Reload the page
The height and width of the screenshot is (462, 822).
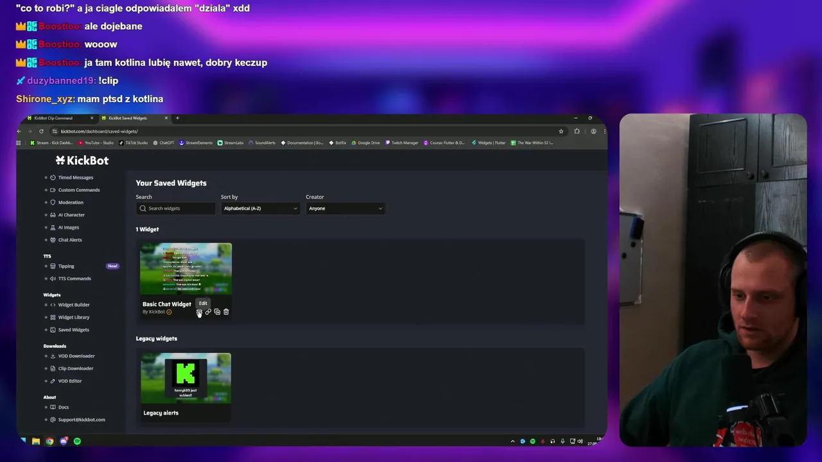point(41,132)
